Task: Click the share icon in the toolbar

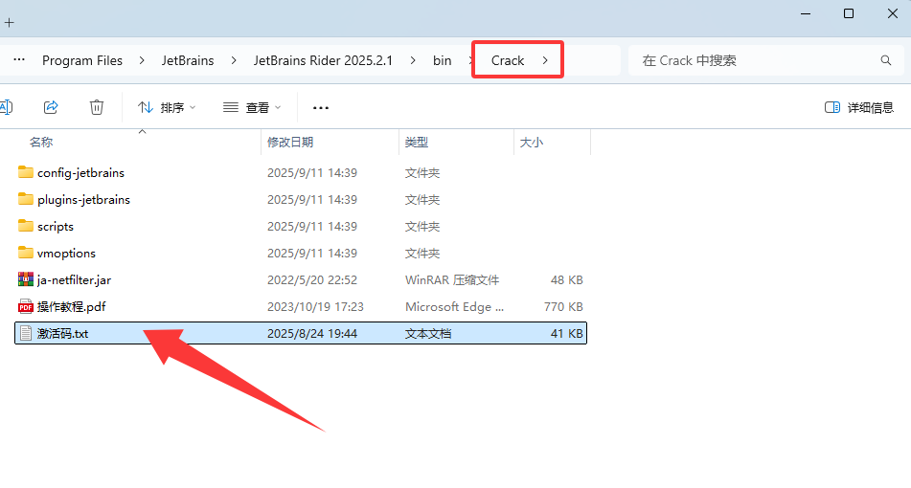Action: [51, 107]
